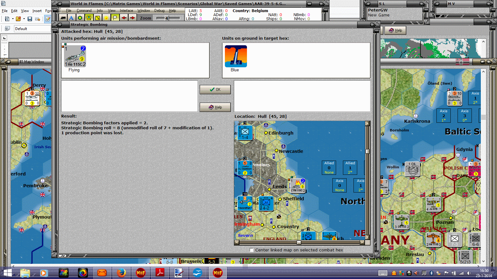The height and width of the screenshot is (279, 497).
Task: Expand the Open file dropdown arrow
Action: click(24, 19)
